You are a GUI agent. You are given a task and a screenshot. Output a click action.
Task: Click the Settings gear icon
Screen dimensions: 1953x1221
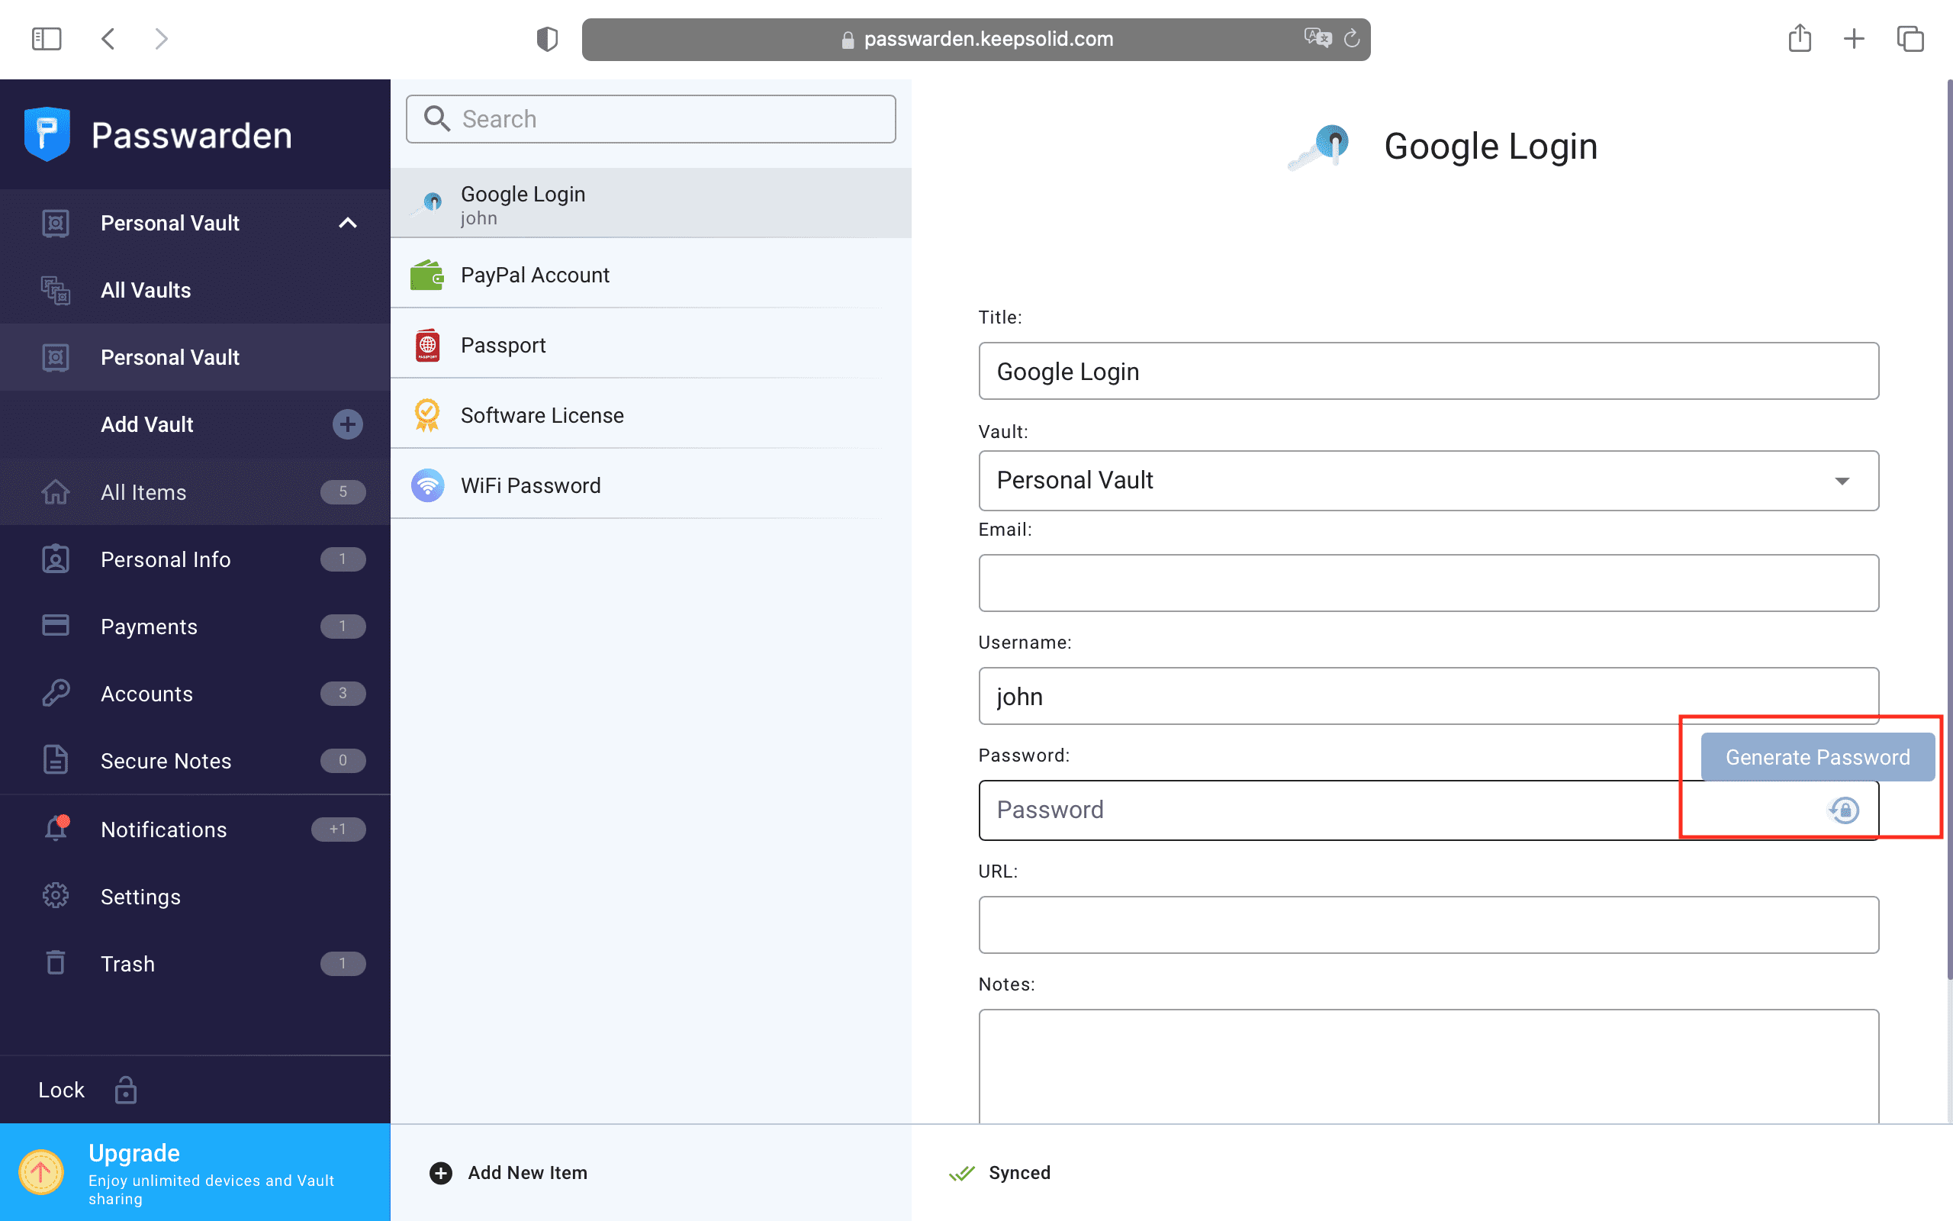56,896
